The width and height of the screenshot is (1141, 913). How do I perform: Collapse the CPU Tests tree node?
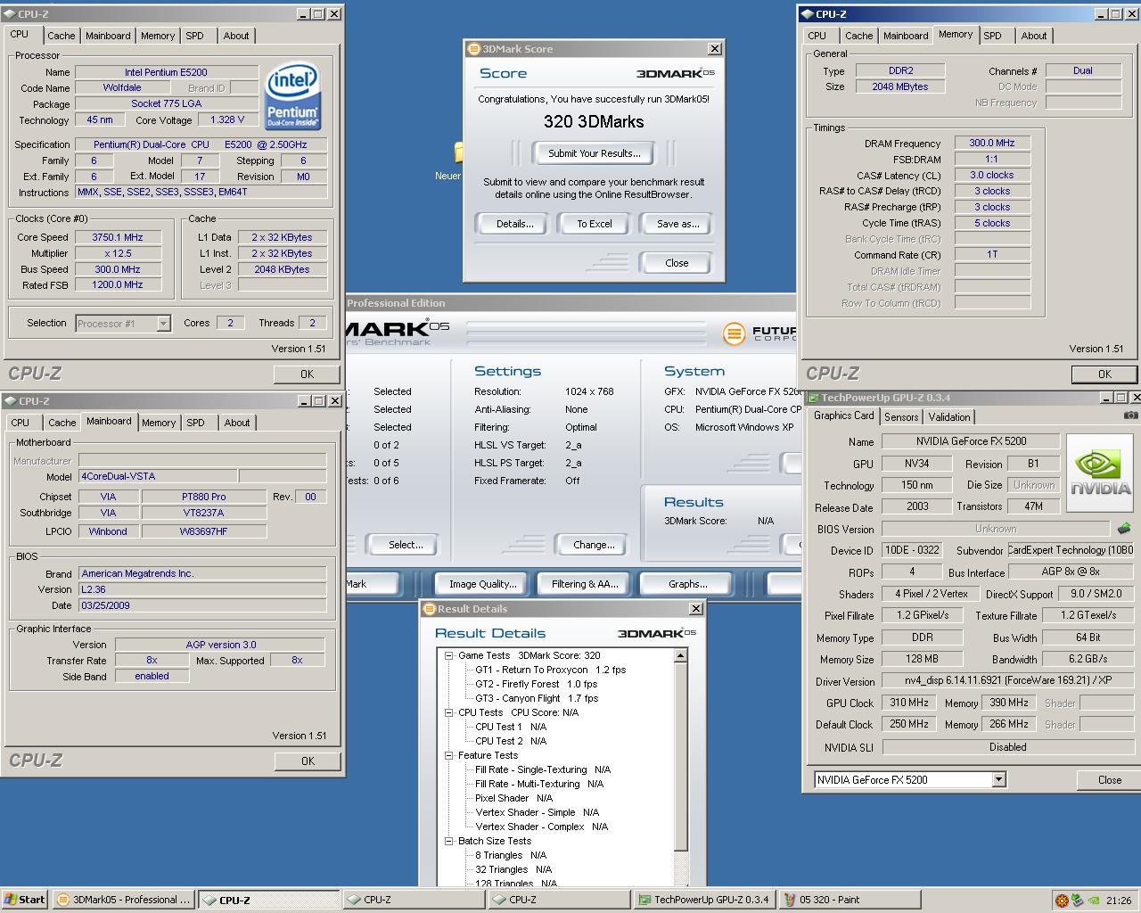tap(449, 712)
